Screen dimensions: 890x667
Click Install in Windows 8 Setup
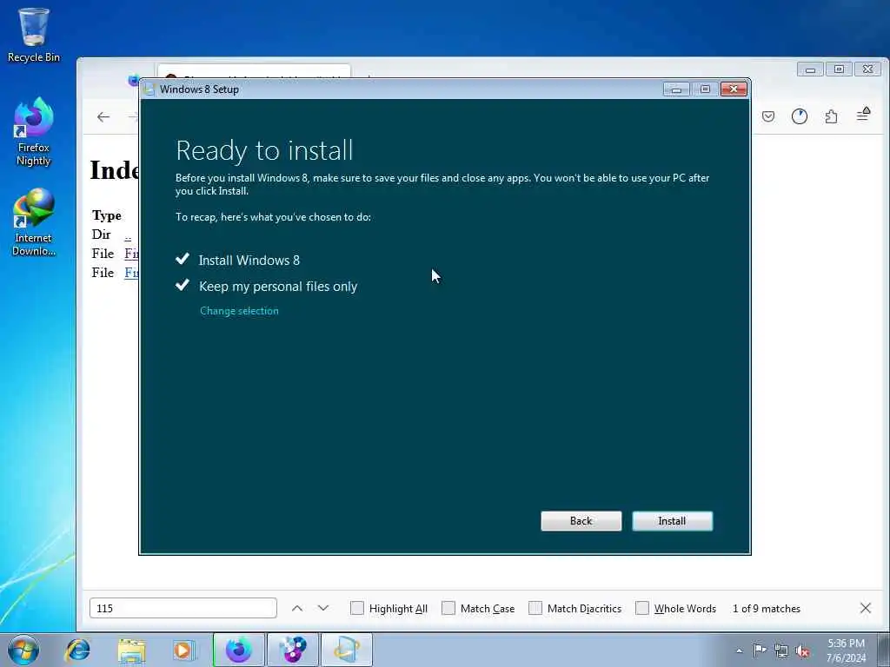[x=672, y=521]
